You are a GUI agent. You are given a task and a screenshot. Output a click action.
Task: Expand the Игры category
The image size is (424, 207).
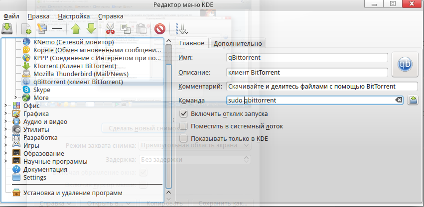click(x=5, y=145)
